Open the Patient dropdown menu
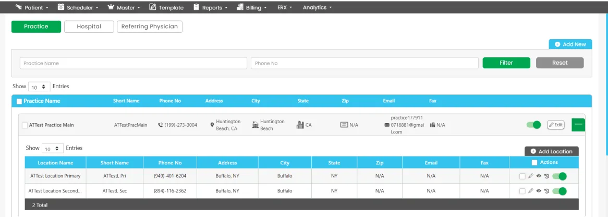 32,7
